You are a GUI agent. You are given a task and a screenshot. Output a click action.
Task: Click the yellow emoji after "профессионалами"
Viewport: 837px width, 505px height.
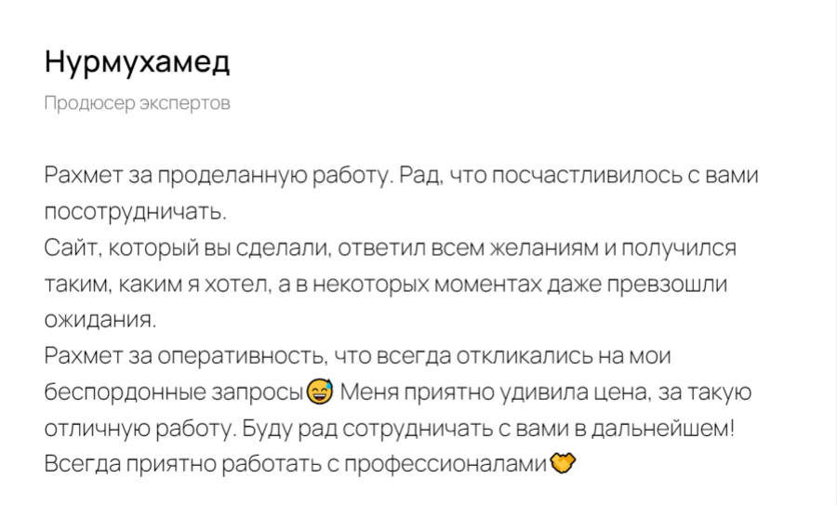[x=564, y=463]
